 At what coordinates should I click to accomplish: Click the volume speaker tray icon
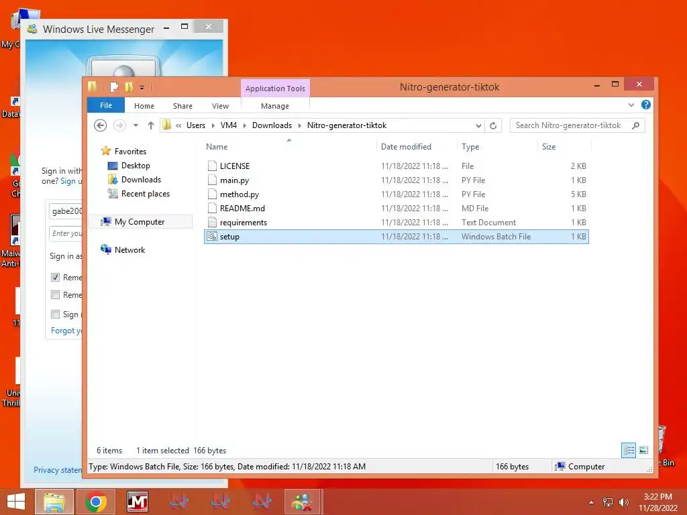tap(623, 502)
